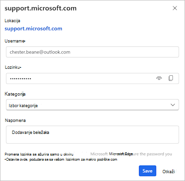The height and width of the screenshot is (181, 185).
Task: Reveal password with the eye icon
Action: 159,78
